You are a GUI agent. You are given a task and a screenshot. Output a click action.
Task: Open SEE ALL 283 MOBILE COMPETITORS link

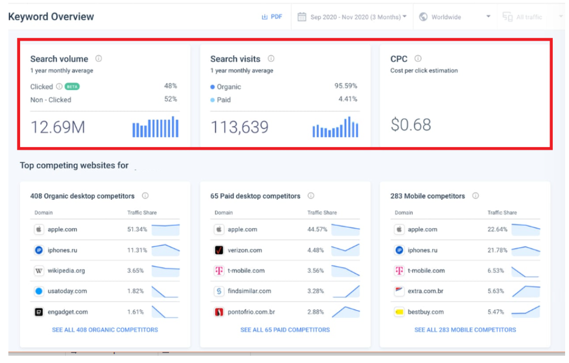[x=464, y=329]
